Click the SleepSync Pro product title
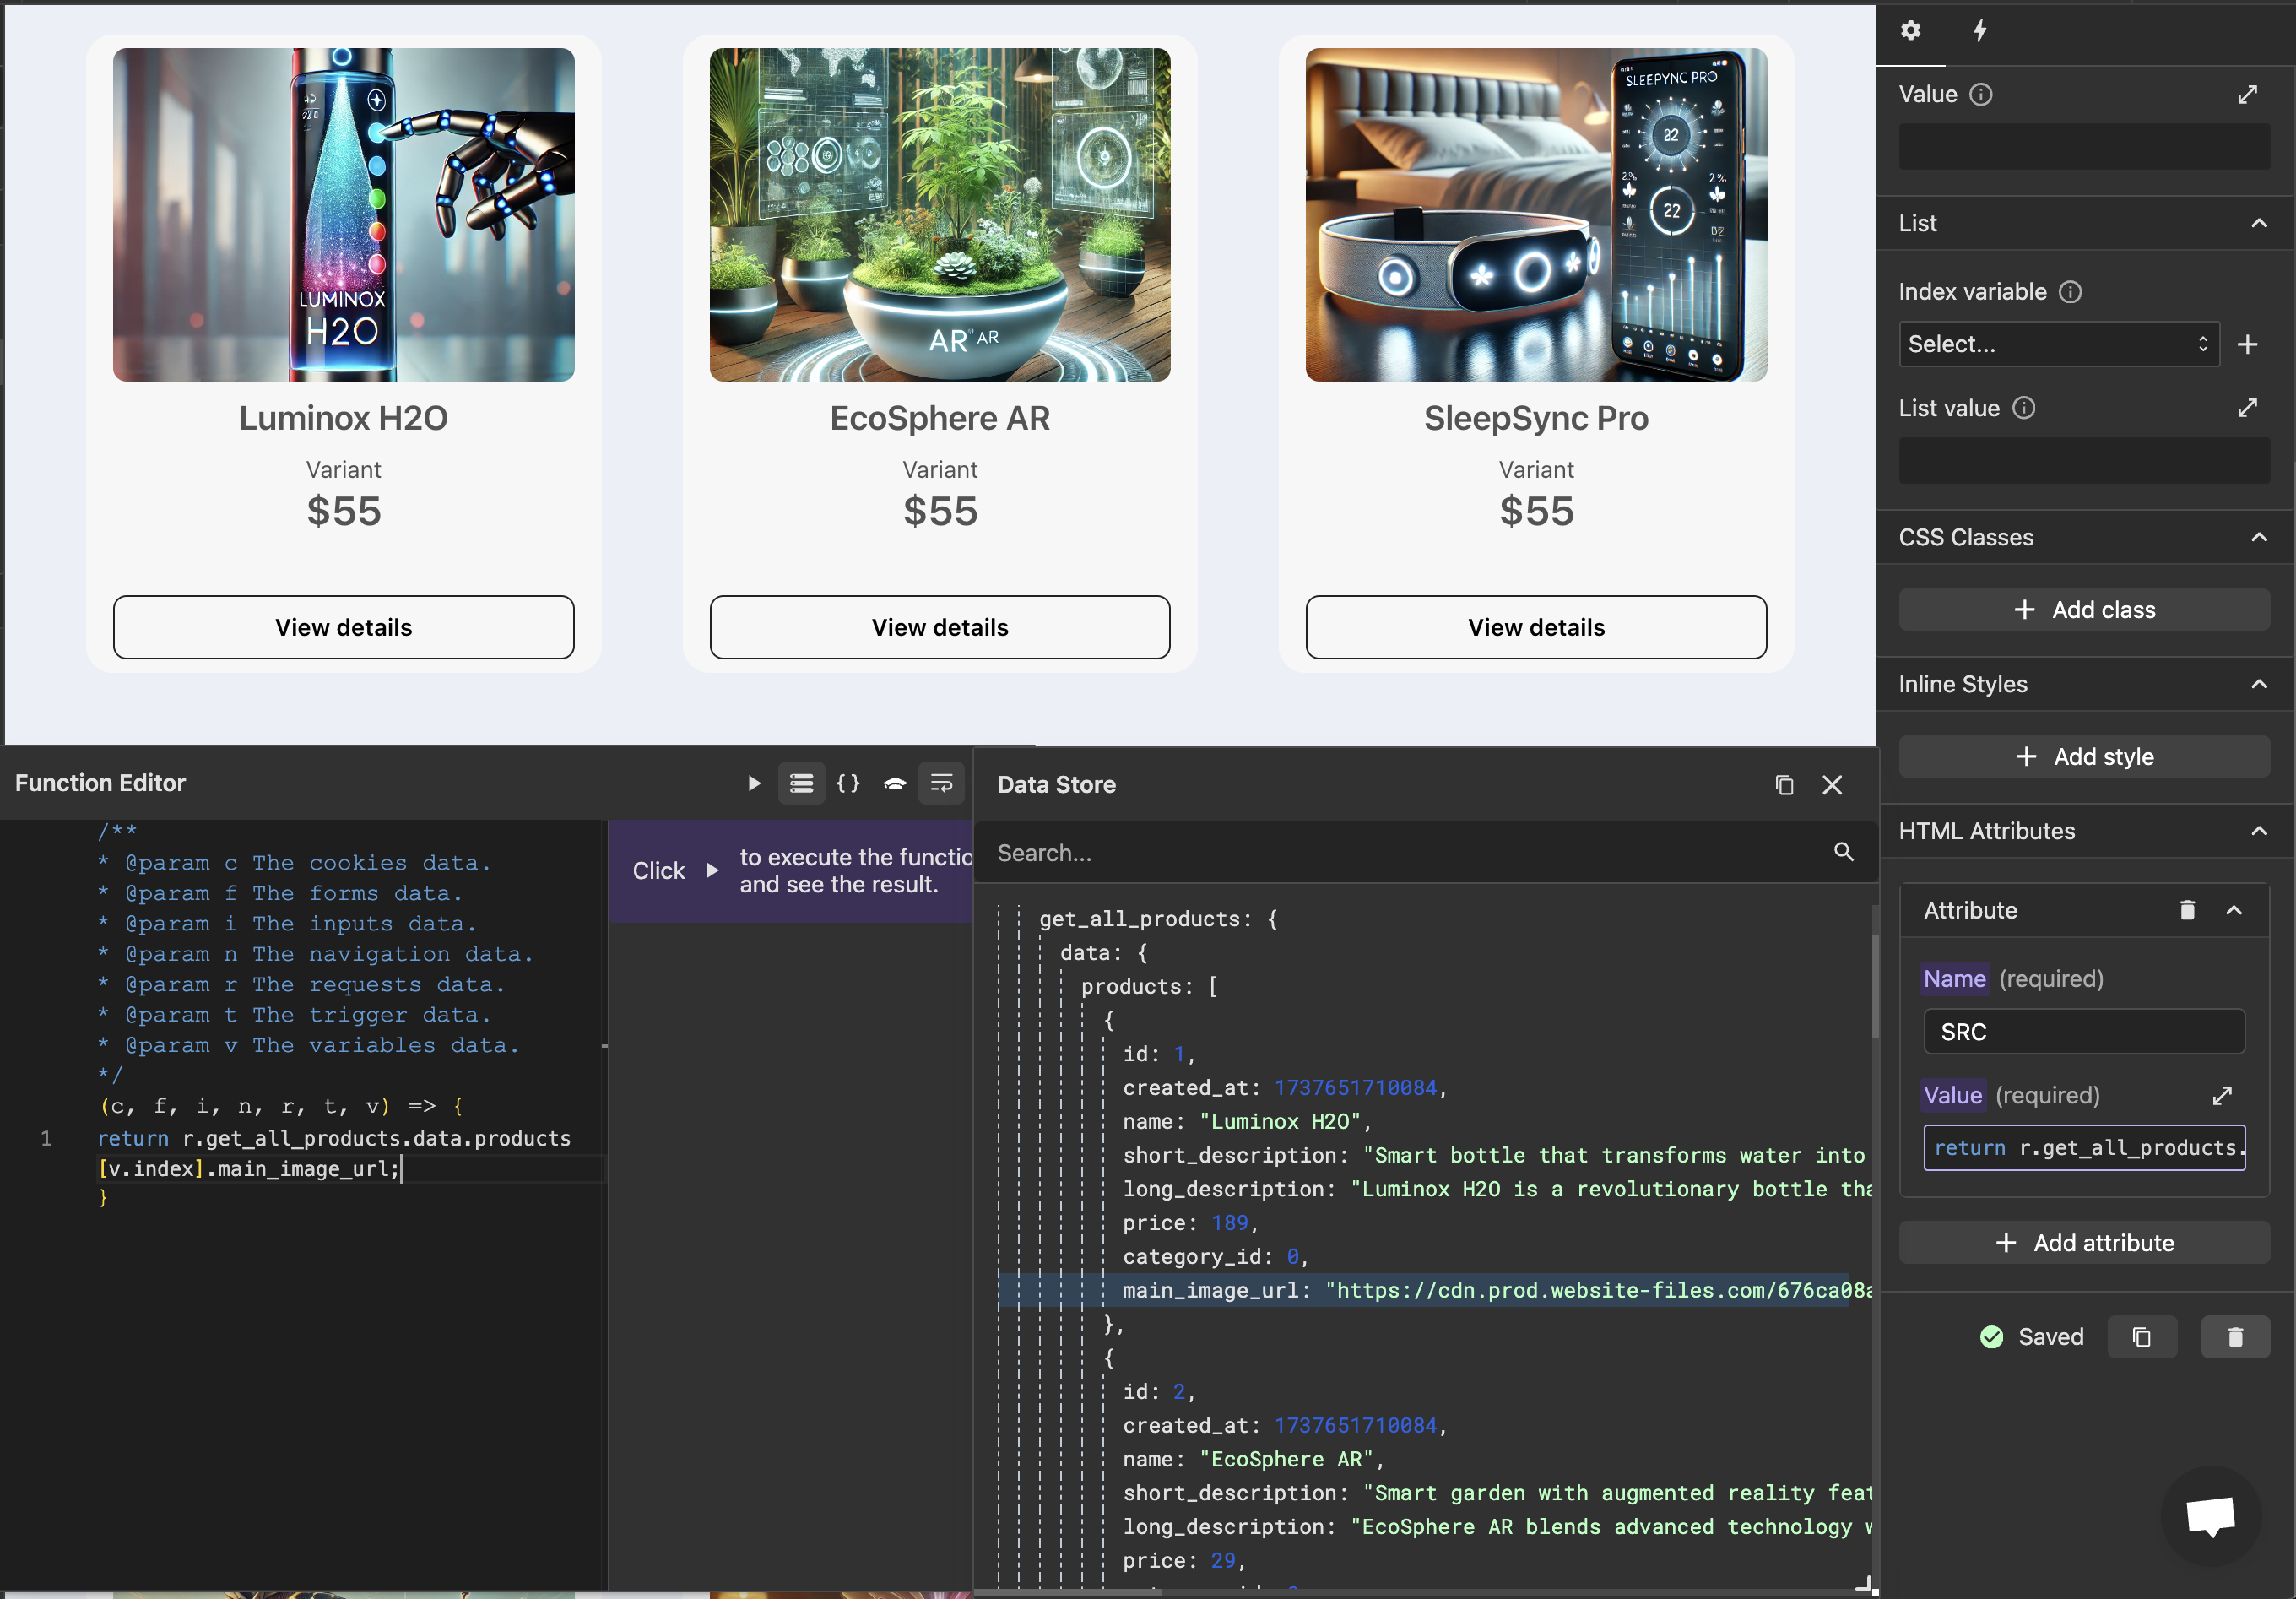The image size is (2296, 1599). pos(1536,418)
